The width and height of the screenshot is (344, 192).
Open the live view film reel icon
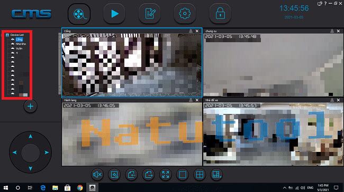(79, 14)
